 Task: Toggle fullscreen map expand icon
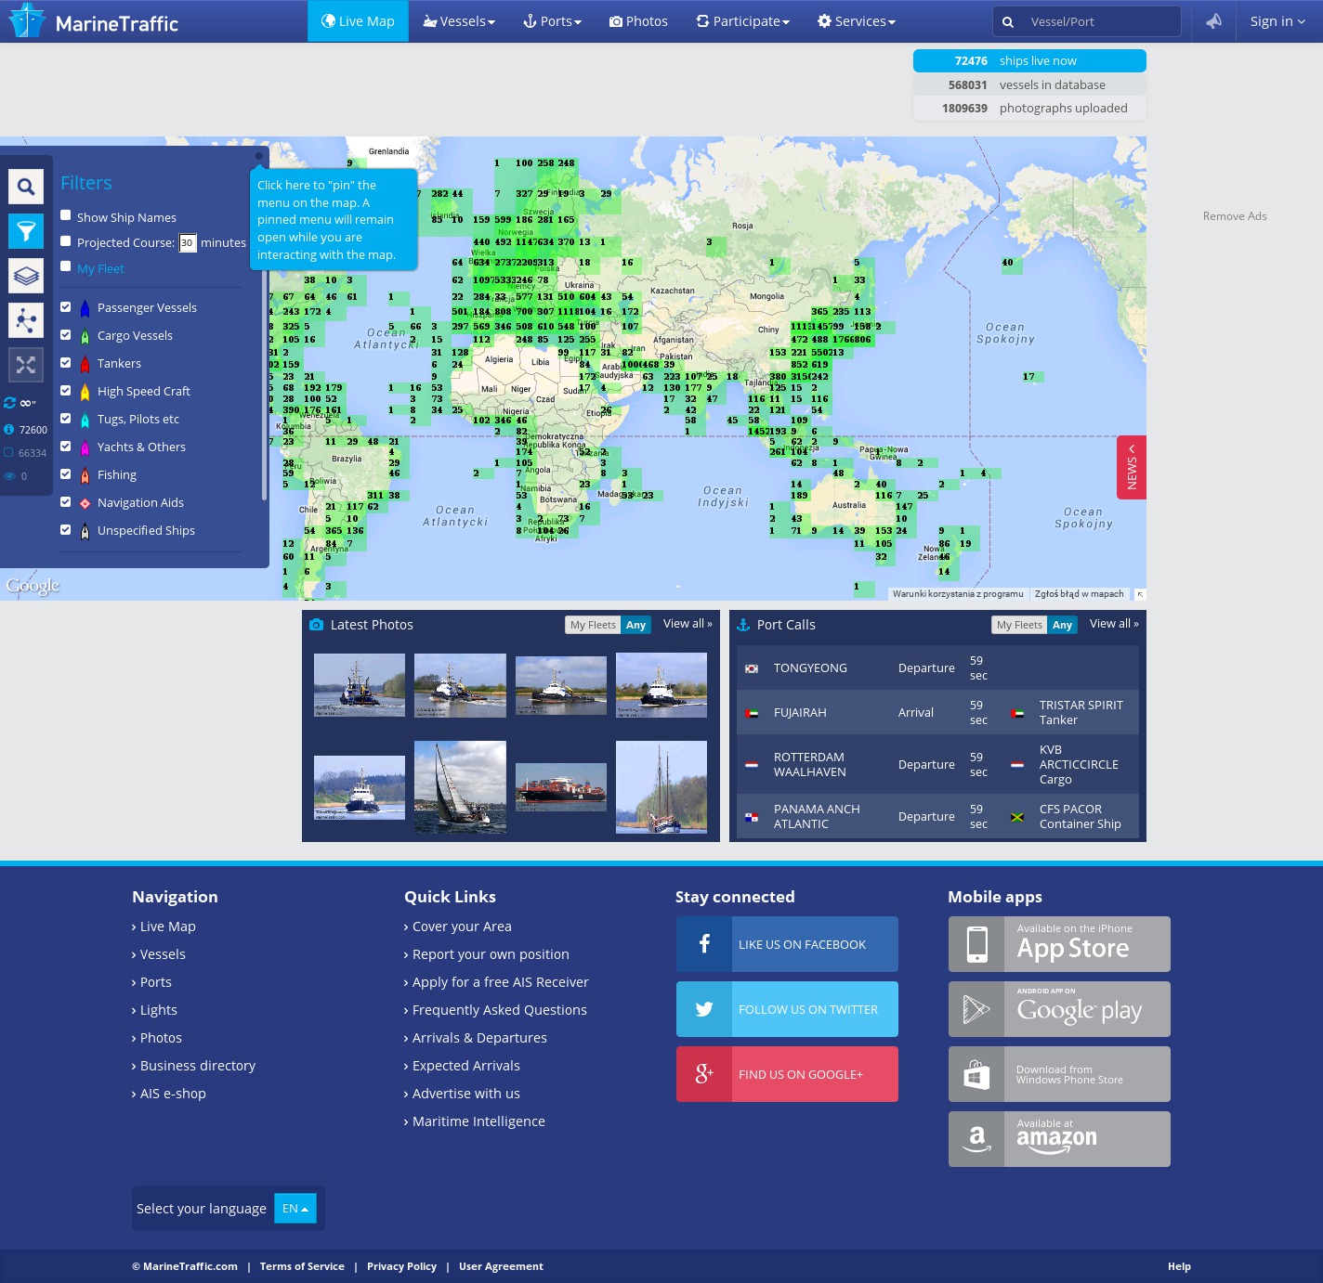point(26,365)
